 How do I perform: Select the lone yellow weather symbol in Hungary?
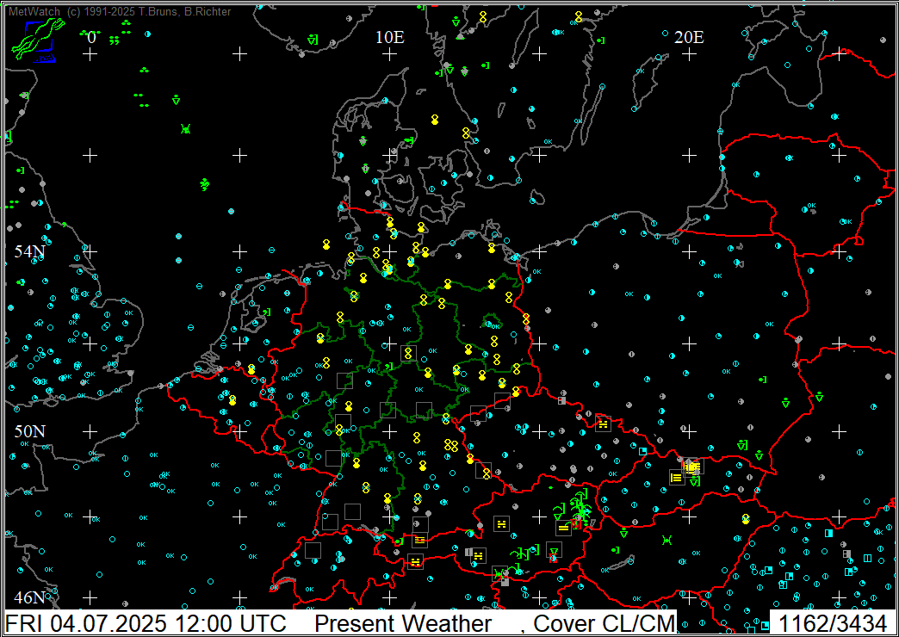point(746,519)
